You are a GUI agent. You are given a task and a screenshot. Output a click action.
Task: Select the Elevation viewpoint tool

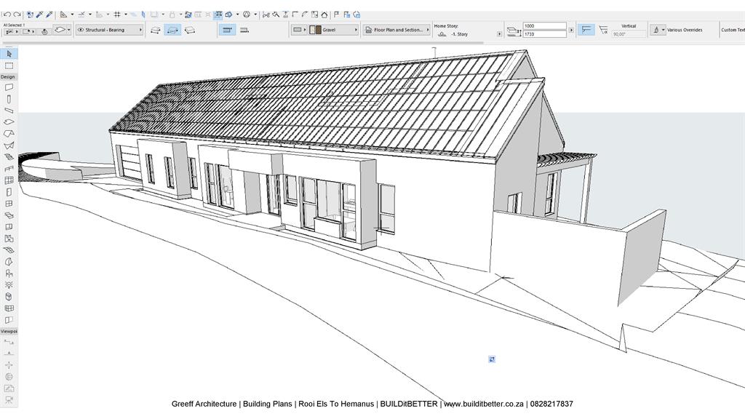pos(9,354)
